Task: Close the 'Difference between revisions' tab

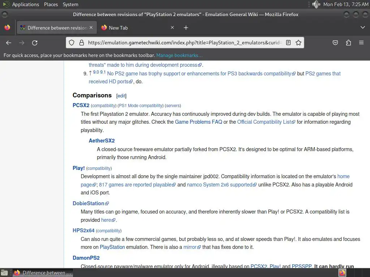Action: (91, 27)
